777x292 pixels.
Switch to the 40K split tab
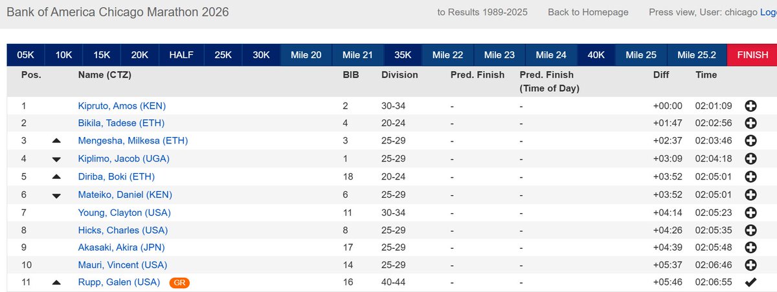(x=596, y=55)
